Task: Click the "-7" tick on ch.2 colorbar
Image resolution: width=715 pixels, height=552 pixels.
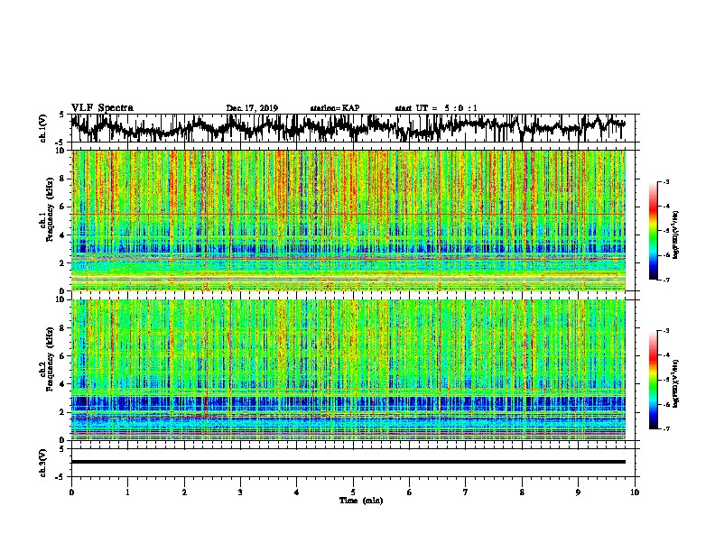Action: point(665,428)
